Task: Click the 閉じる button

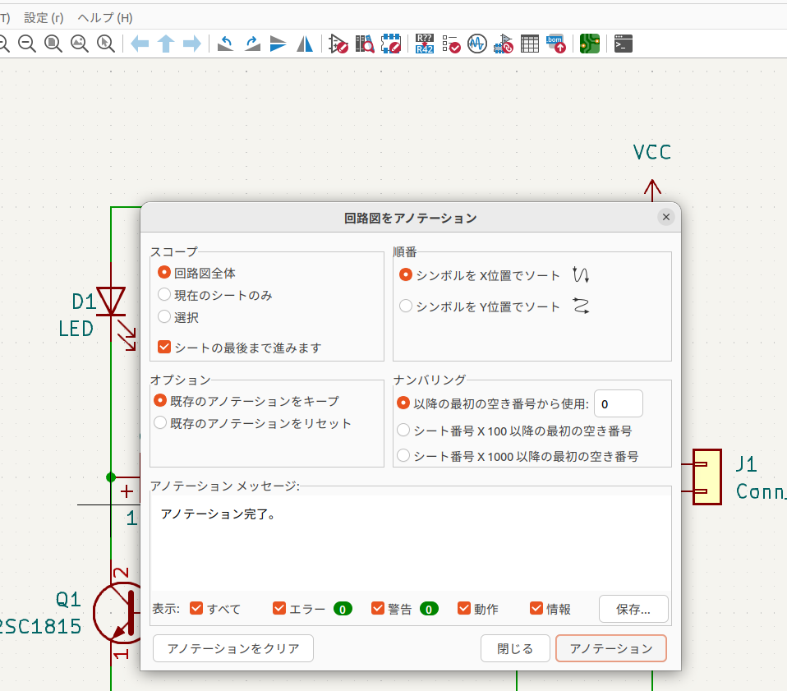Action: point(515,648)
